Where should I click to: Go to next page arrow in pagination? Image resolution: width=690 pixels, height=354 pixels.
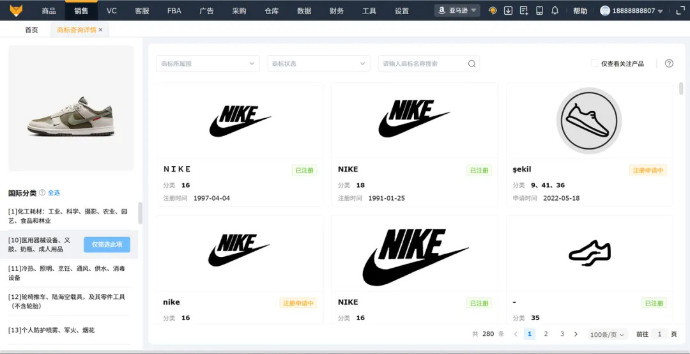click(576, 334)
